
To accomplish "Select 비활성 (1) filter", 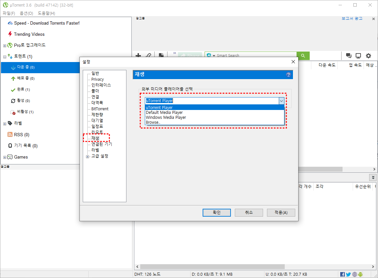I will [x=25, y=112].
